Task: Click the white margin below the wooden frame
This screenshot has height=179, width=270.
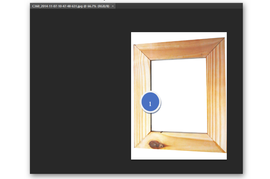Action: [179, 156]
